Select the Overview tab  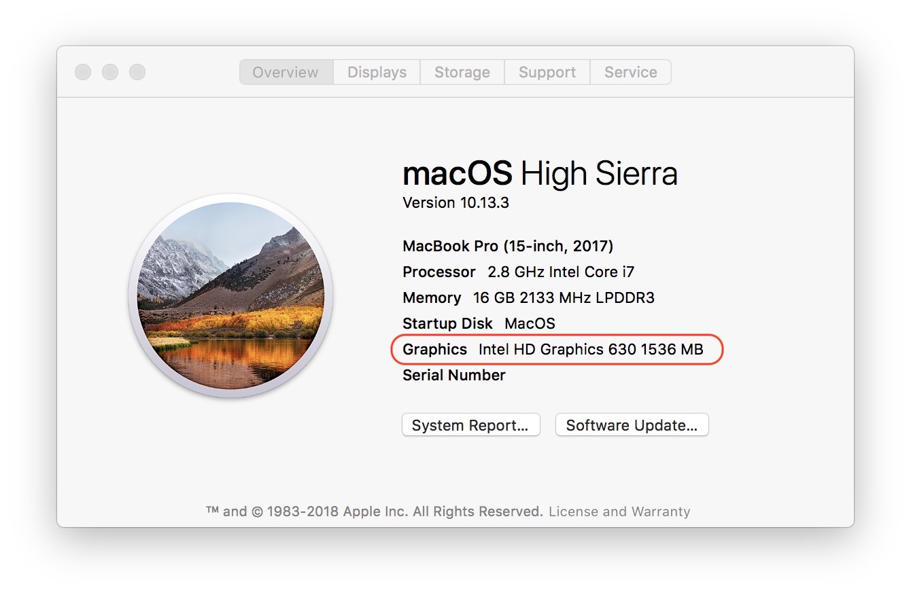point(285,71)
